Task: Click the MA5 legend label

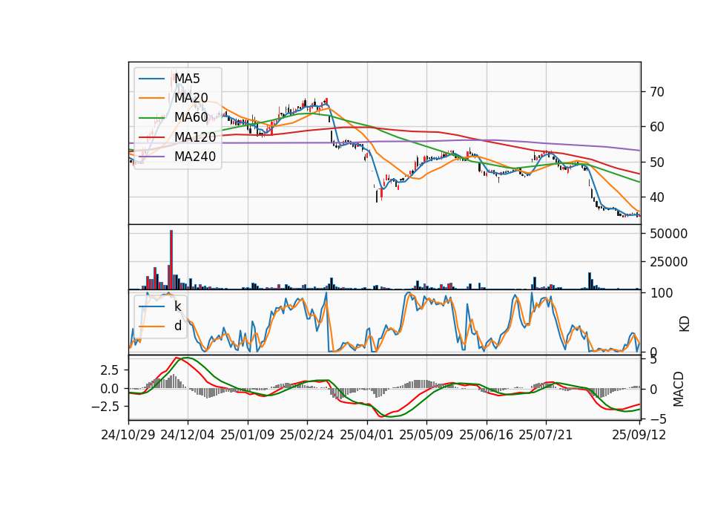Action: pyautogui.click(x=187, y=79)
